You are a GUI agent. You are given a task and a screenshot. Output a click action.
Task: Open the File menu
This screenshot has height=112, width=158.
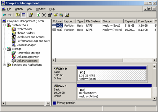(9, 9)
